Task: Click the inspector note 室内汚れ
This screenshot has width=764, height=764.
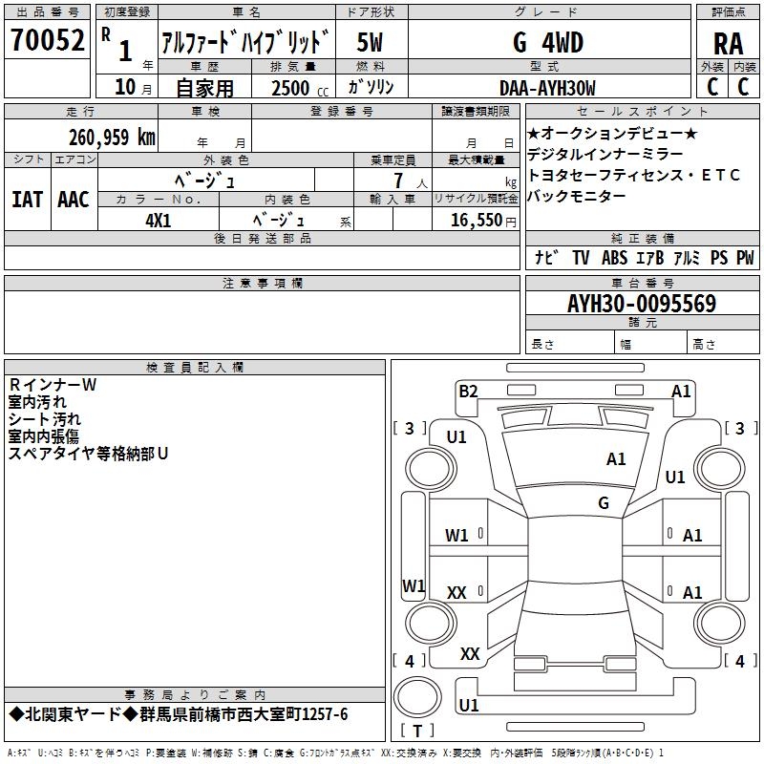Action: tap(37, 402)
